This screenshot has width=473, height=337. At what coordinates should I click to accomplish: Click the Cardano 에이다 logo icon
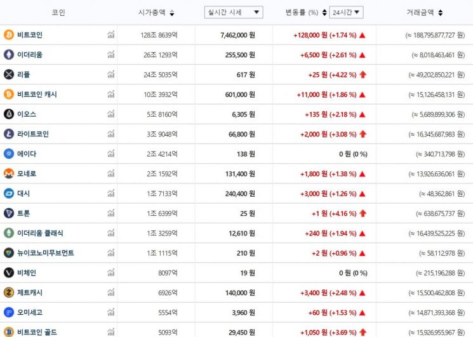pyautogui.click(x=9, y=154)
